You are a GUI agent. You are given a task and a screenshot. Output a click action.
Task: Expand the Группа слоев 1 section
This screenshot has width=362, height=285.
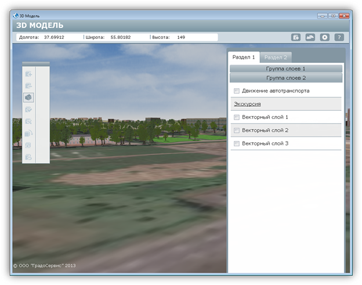285,68
